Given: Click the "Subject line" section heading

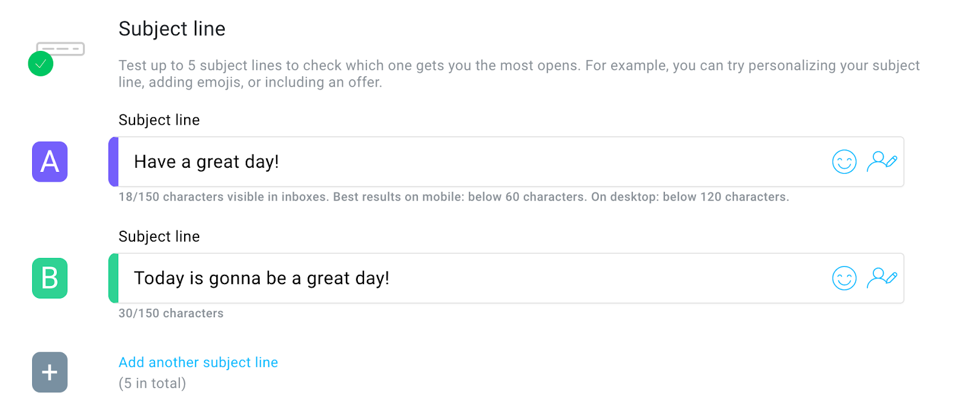Looking at the screenshot, I should [172, 28].
